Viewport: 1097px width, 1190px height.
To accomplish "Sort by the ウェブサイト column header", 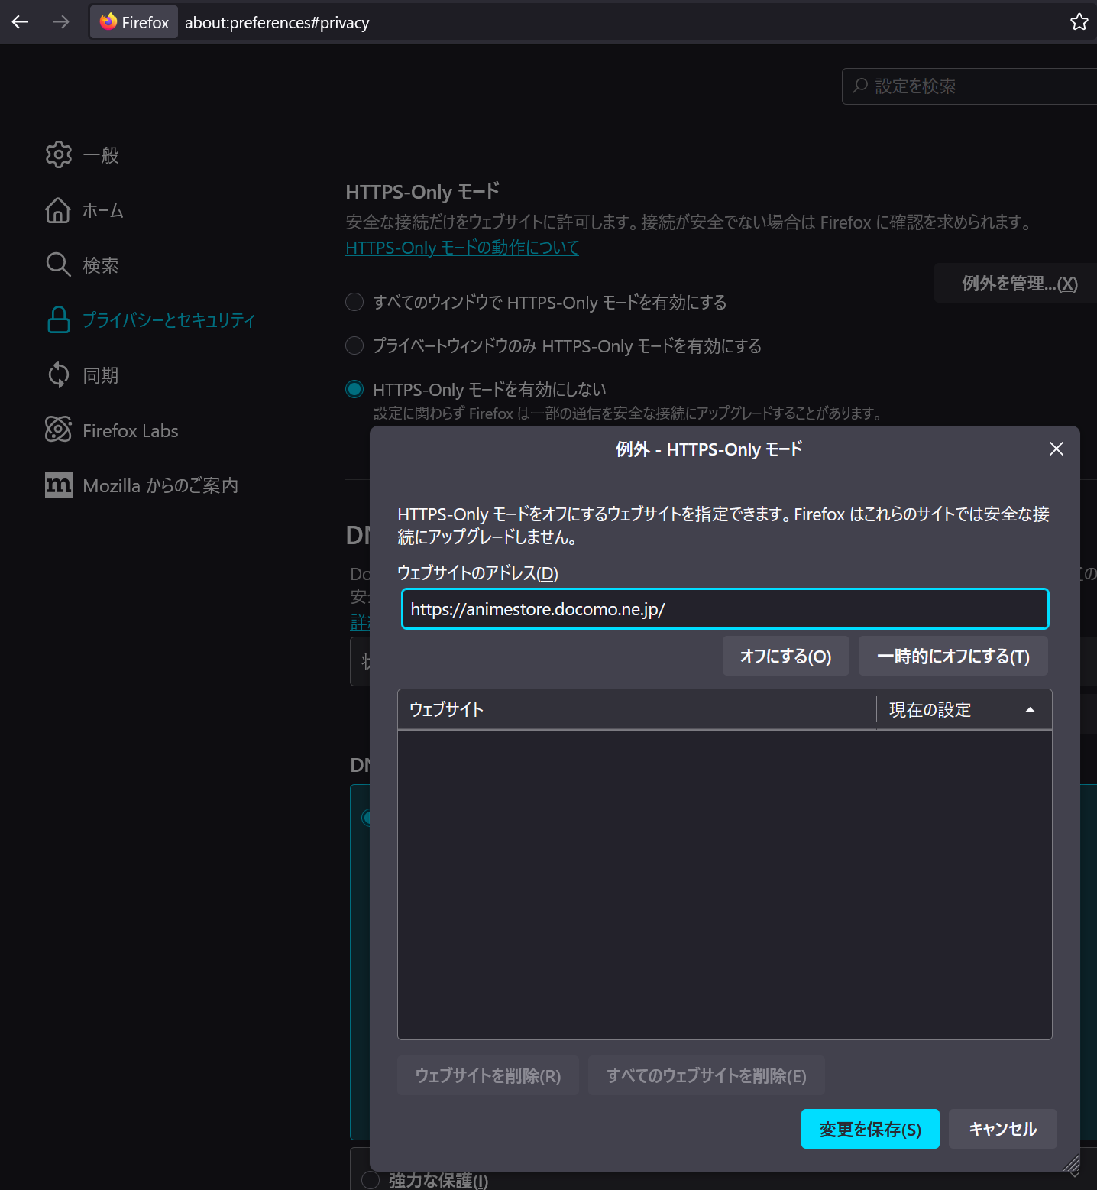I will (636, 710).
